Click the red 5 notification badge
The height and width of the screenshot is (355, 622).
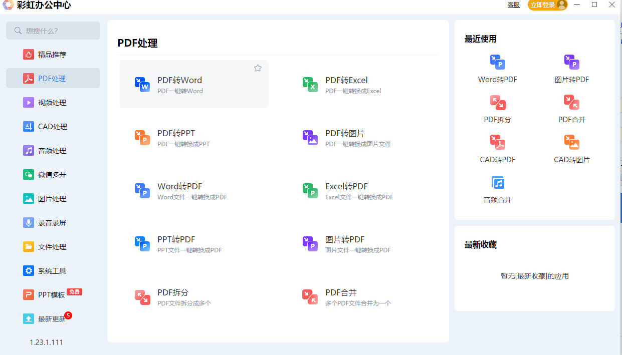pyautogui.click(x=68, y=315)
